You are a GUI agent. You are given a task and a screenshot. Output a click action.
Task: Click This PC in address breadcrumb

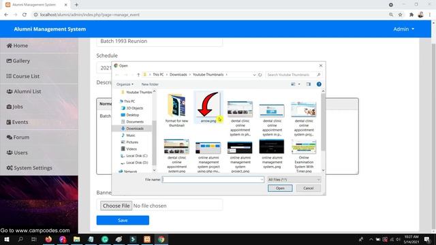click(158, 75)
